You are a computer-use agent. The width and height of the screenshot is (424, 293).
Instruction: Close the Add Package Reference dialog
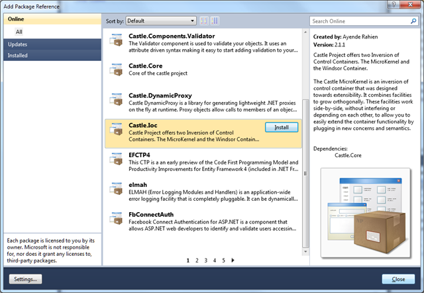pyautogui.click(x=398, y=279)
